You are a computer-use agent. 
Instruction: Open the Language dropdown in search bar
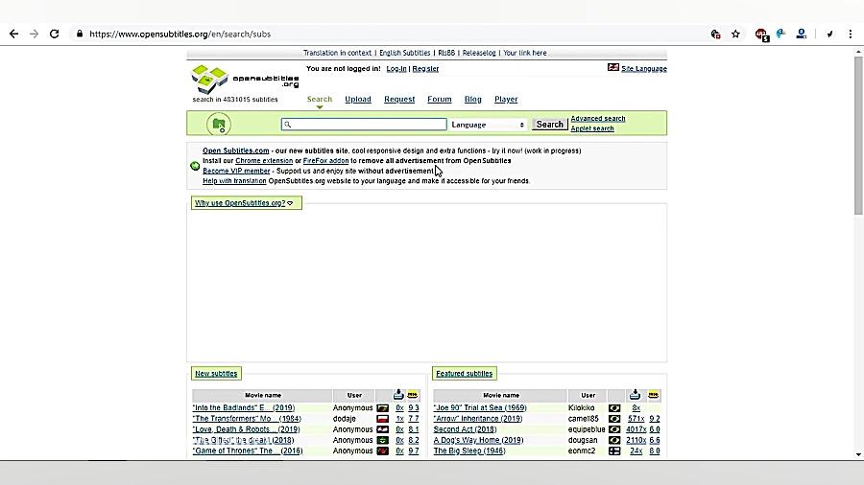[488, 125]
